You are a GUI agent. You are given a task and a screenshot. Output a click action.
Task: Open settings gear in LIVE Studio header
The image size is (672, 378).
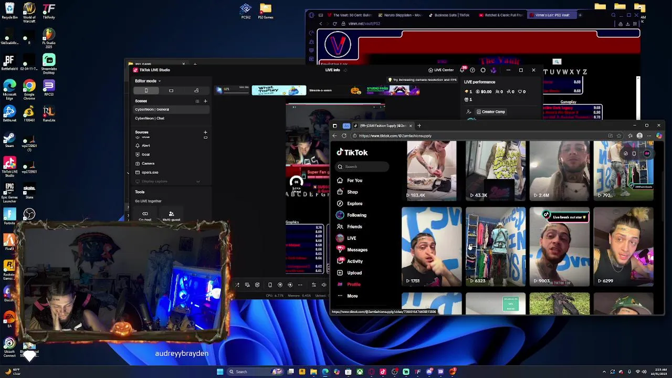click(483, 70)
